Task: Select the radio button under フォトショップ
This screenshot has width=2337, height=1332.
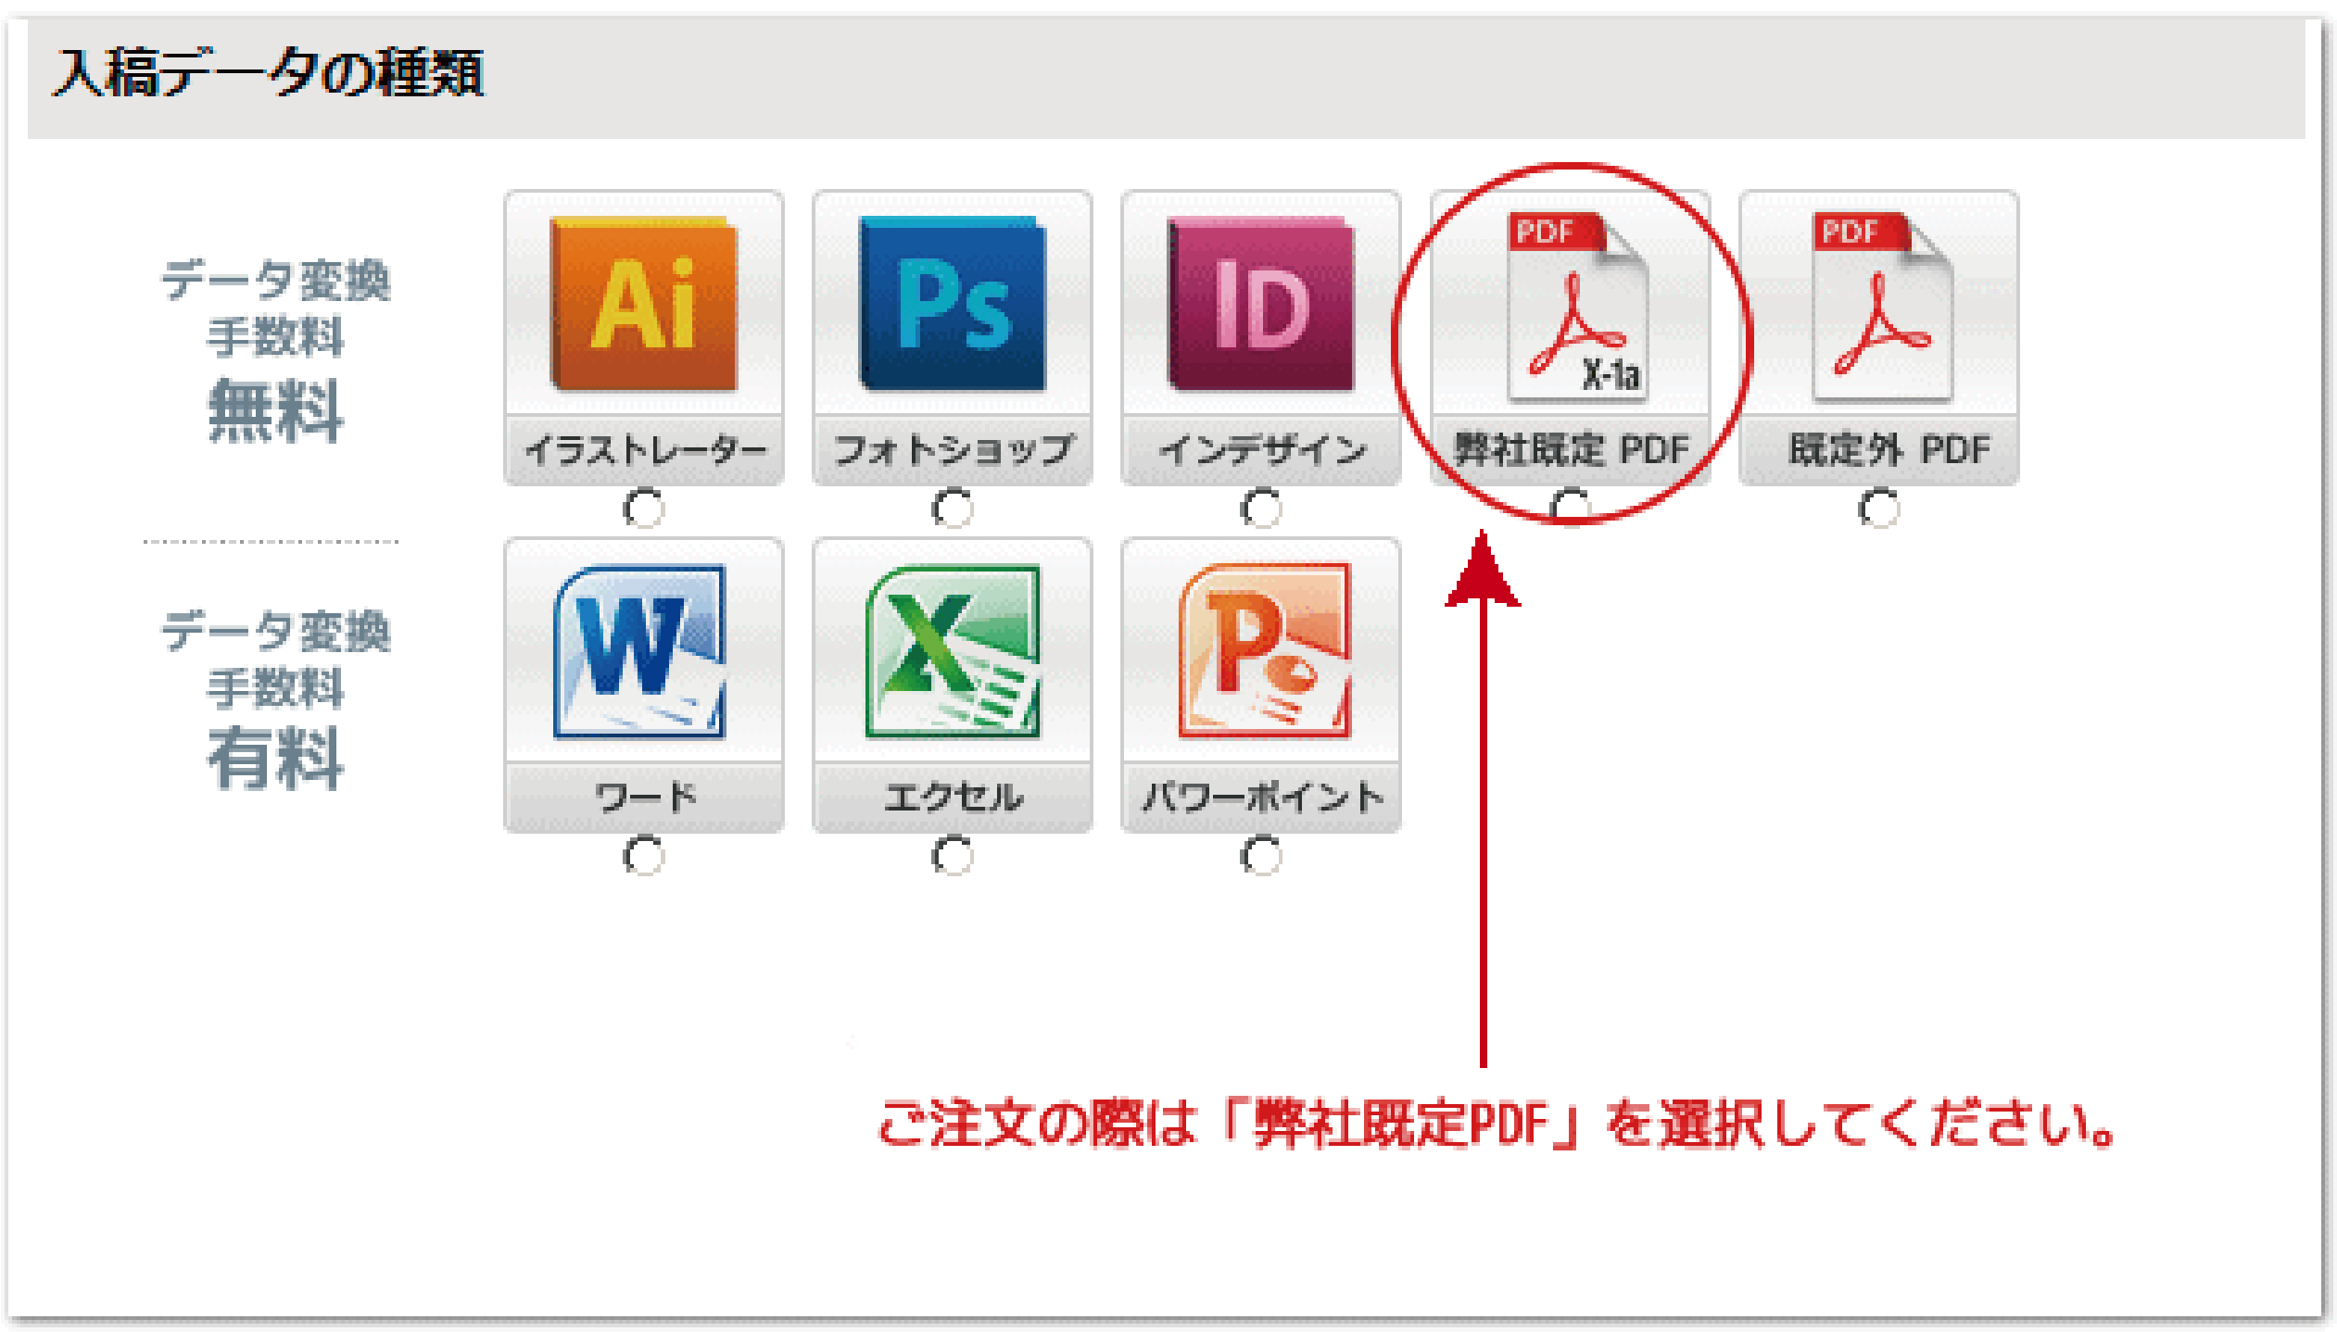Action: pyautogui.click(x=953, y=509)
